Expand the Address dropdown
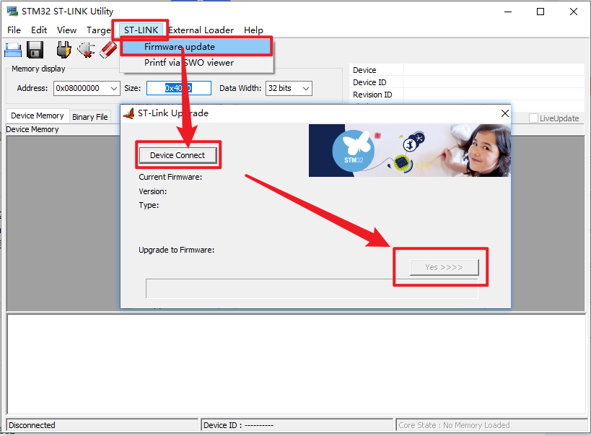 pyautogui.click(x=113, y=88)
